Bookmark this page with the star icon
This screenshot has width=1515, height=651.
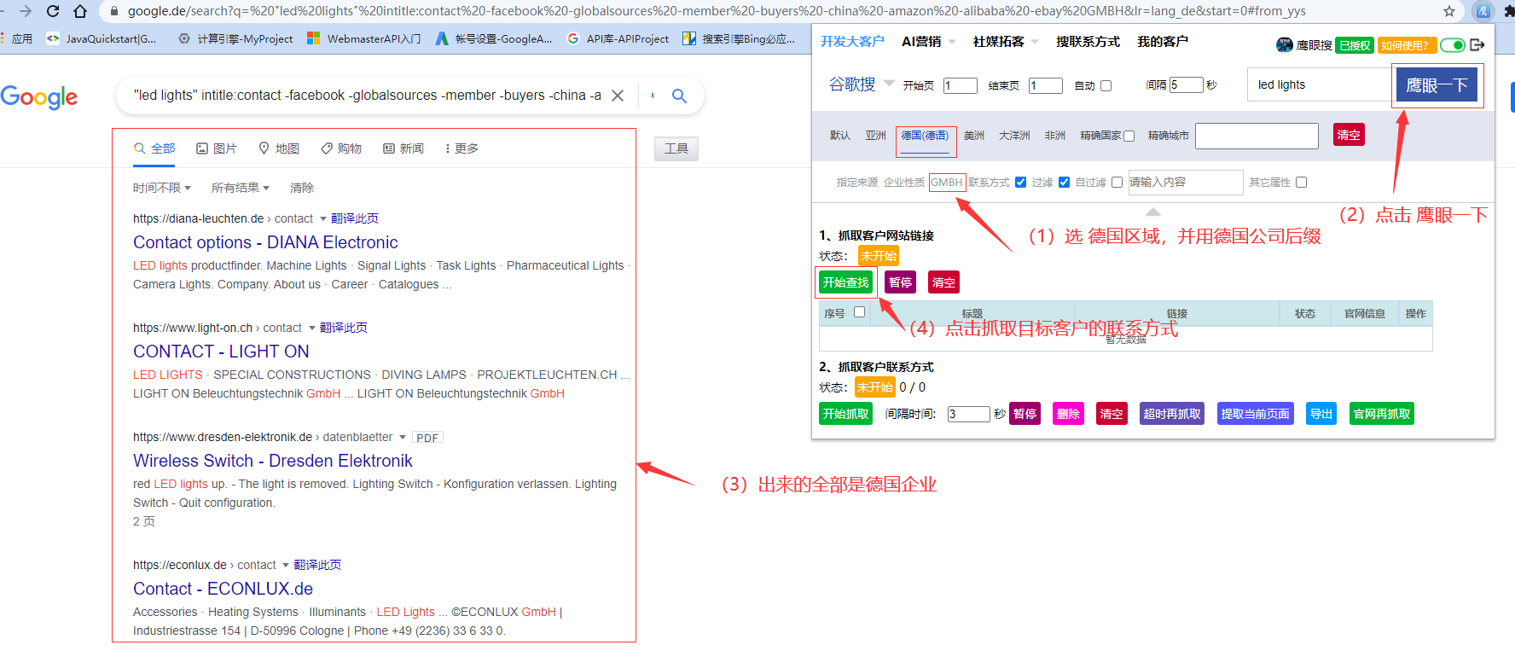(x=1448, y=11)
